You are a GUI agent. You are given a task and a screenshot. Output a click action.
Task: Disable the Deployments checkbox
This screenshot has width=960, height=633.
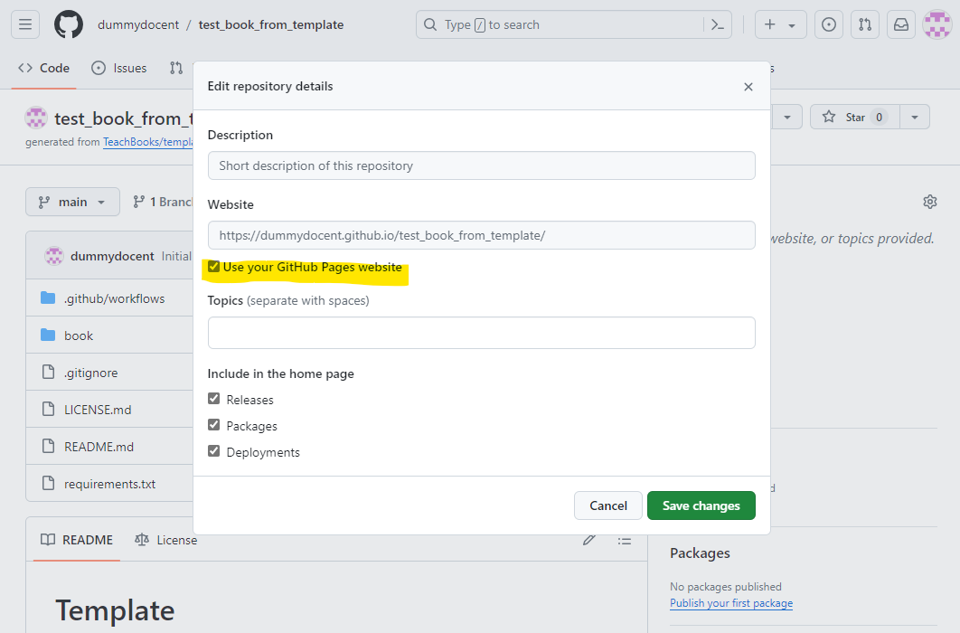(x=214, y=451)
